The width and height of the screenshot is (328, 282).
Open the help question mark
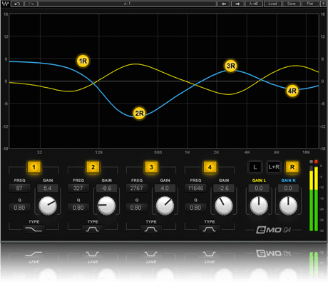[x=323, y=4]
